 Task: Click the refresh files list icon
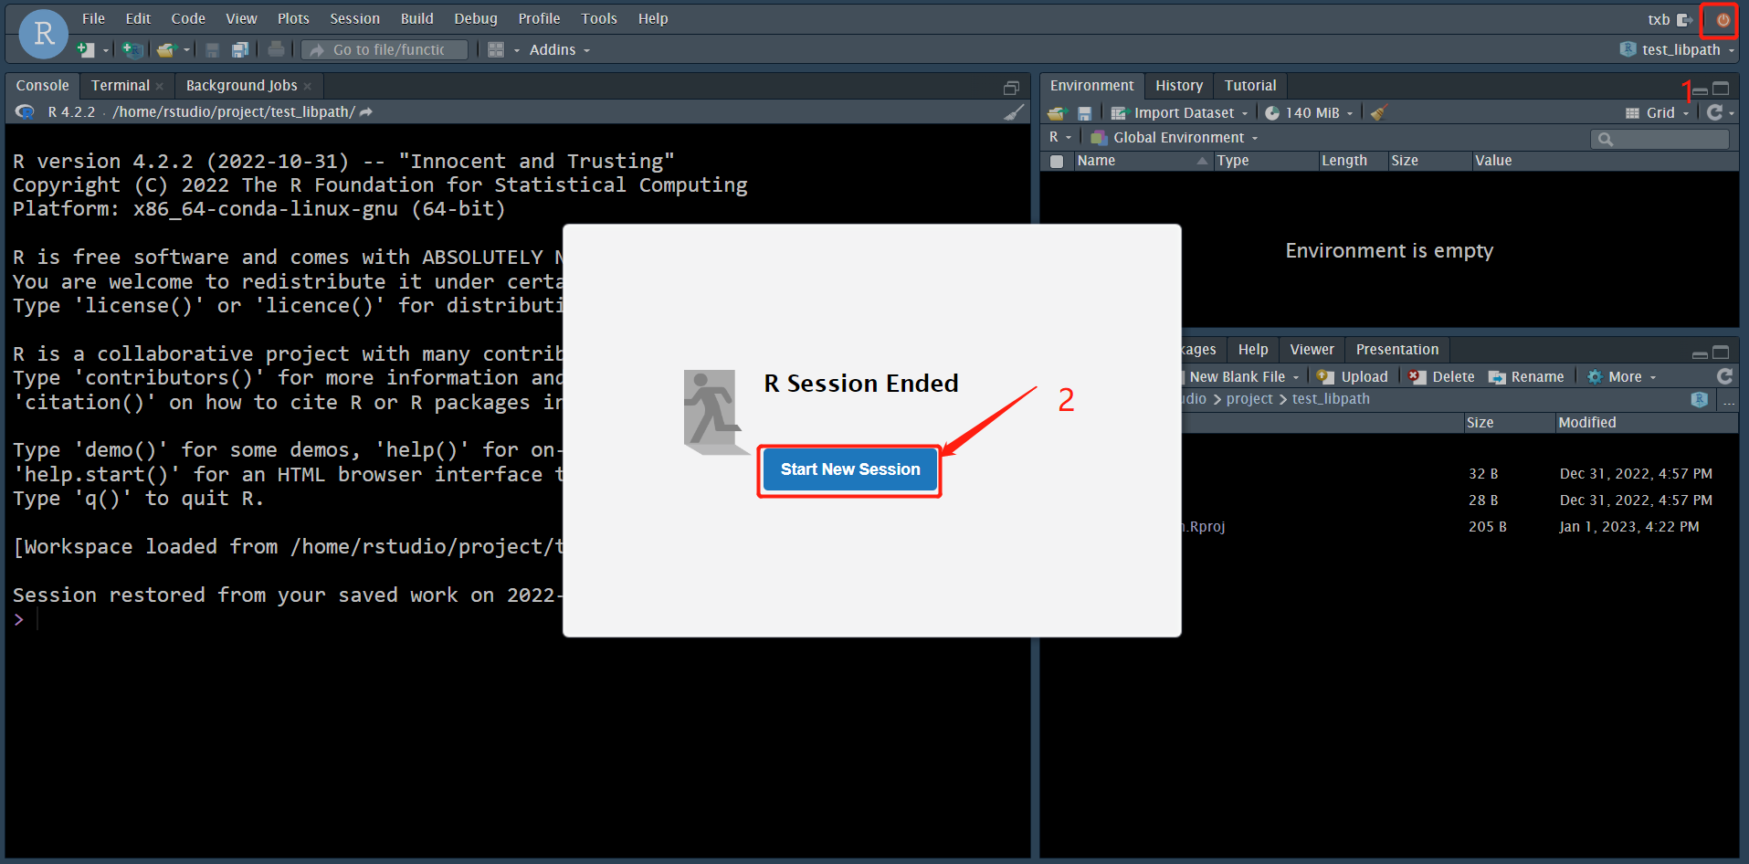pyautogui.click(x=1724, y=376)
